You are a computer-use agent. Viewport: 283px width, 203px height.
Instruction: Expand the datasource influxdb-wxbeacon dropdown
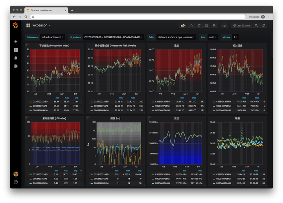coord(53,37)
